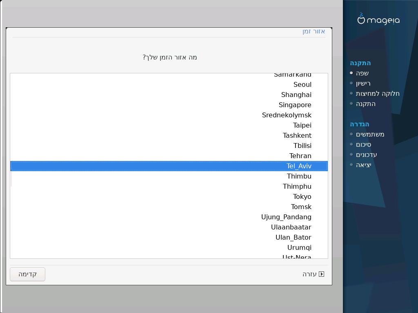The width and height of the screenshot is (418, 313).
Task: Select Urumqi timezone
Action: tap(169, 247)
